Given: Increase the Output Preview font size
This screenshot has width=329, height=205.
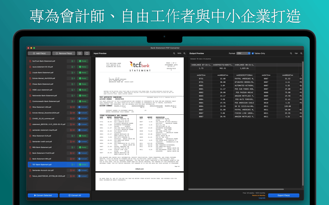Looking at the screenshot, I should [301, 53].
